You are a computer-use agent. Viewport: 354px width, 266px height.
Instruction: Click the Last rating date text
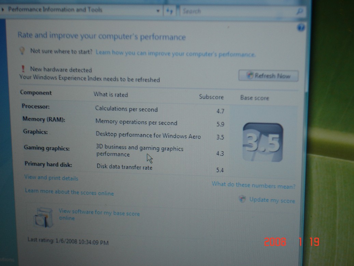coord(68,241)
